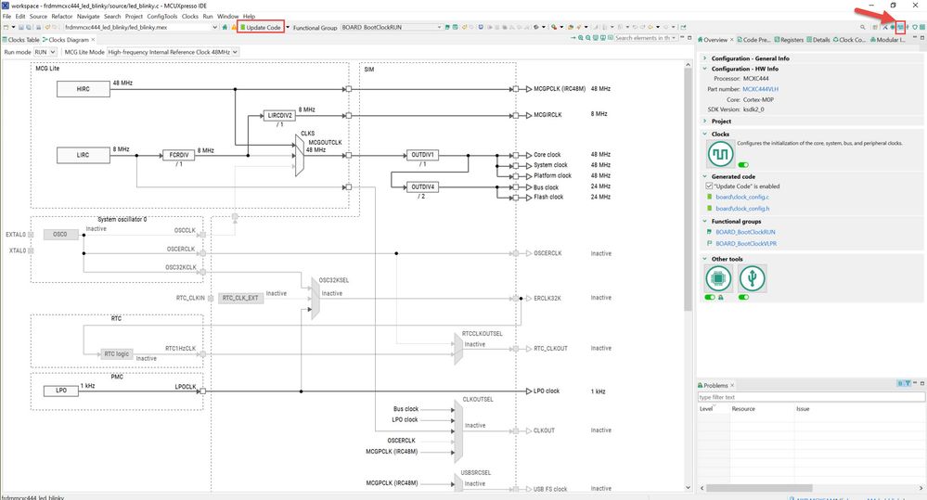927x500 pixels.
Task: Open the Pins tool under Other tools
Action: point(720,278)
